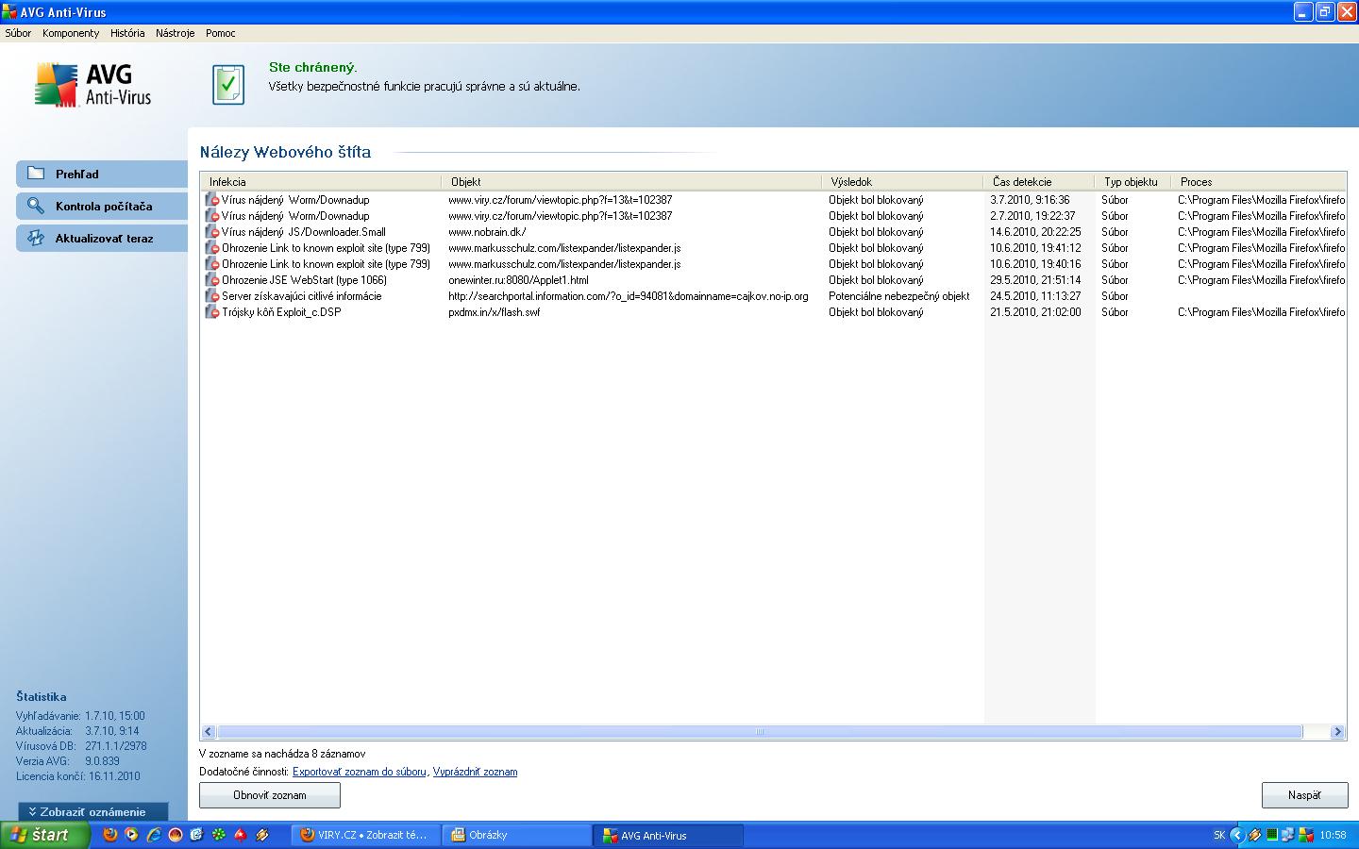Open the Nástroje menu
The height and width of the screenshot is (849, 1359).
coord(175,33)
